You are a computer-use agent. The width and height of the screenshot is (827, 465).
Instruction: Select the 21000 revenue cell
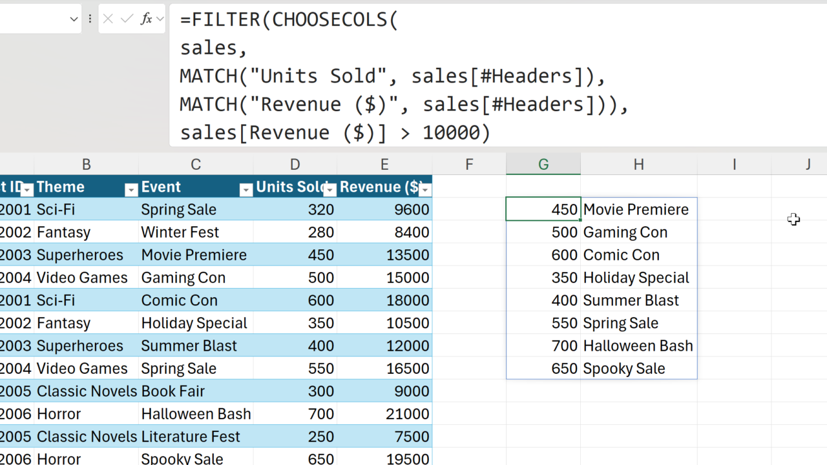click(x=384, y=414)
